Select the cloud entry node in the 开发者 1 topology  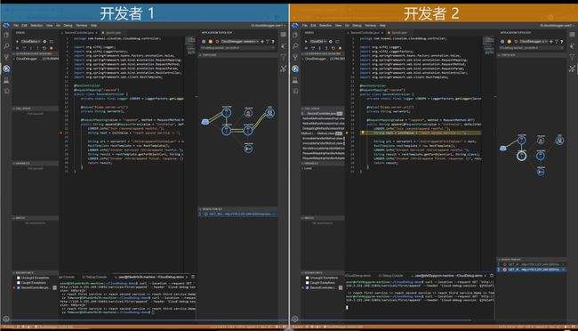(x=205, y=121)
